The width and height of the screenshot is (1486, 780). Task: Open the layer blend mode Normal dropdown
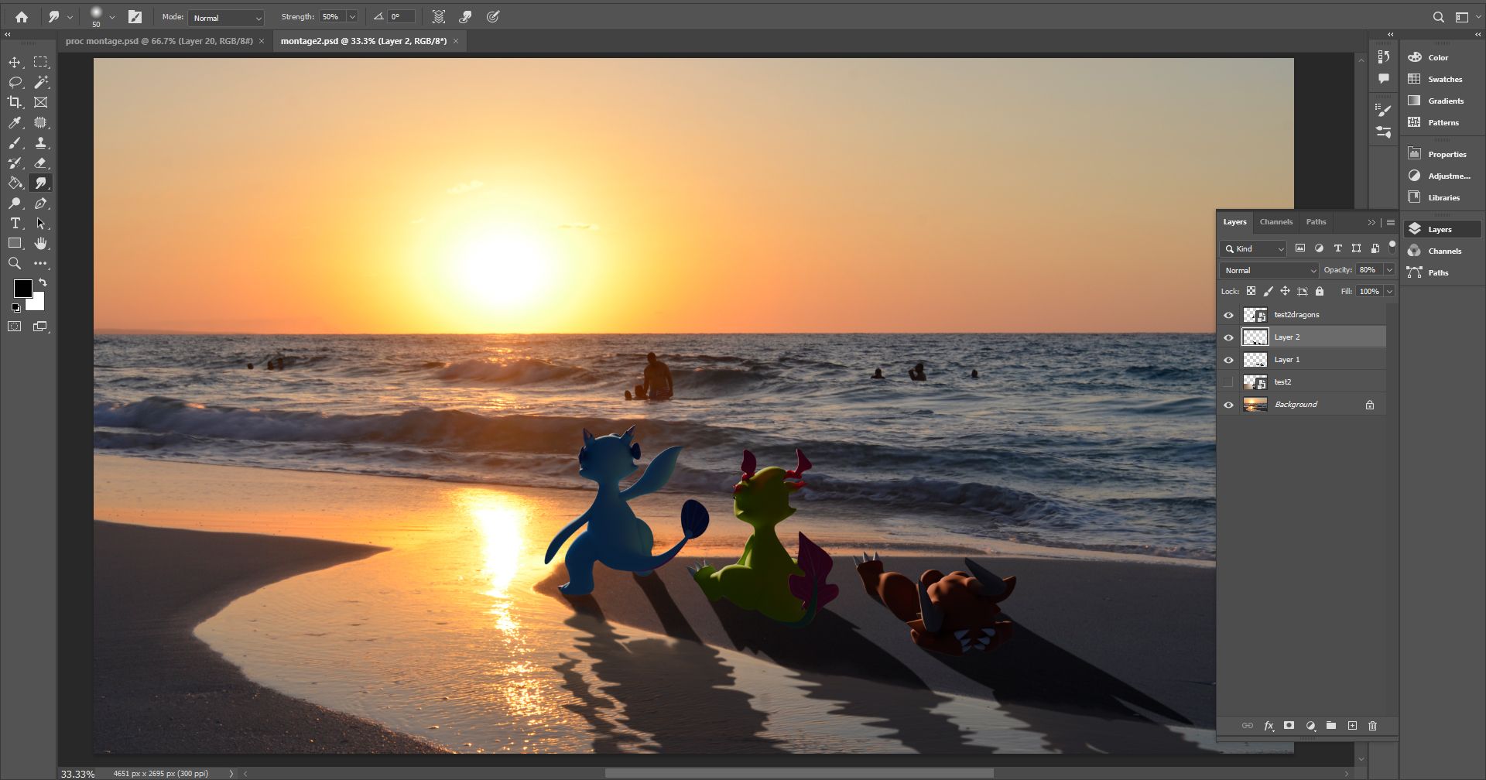click(x=1269, y=270)
